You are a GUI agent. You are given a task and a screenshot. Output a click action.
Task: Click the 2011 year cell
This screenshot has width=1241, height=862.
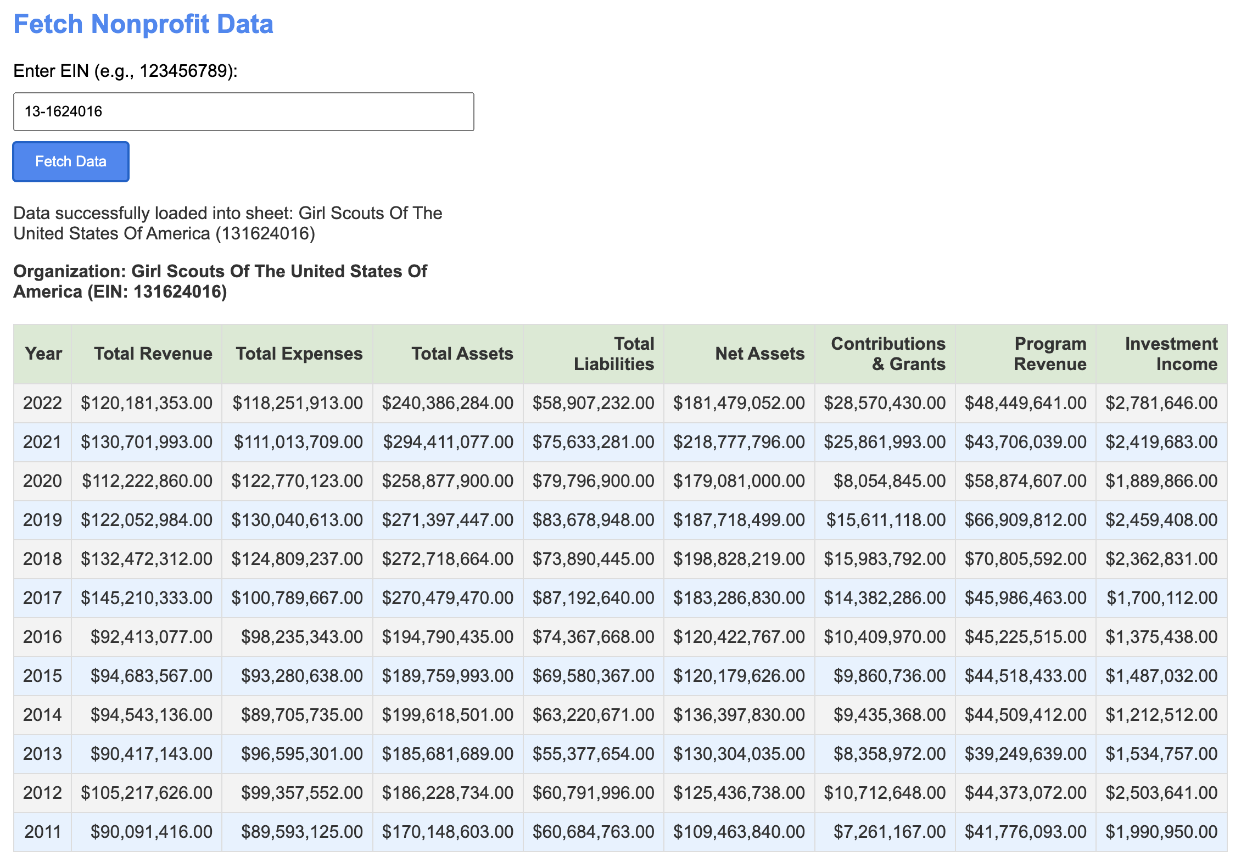pos(43,832)
